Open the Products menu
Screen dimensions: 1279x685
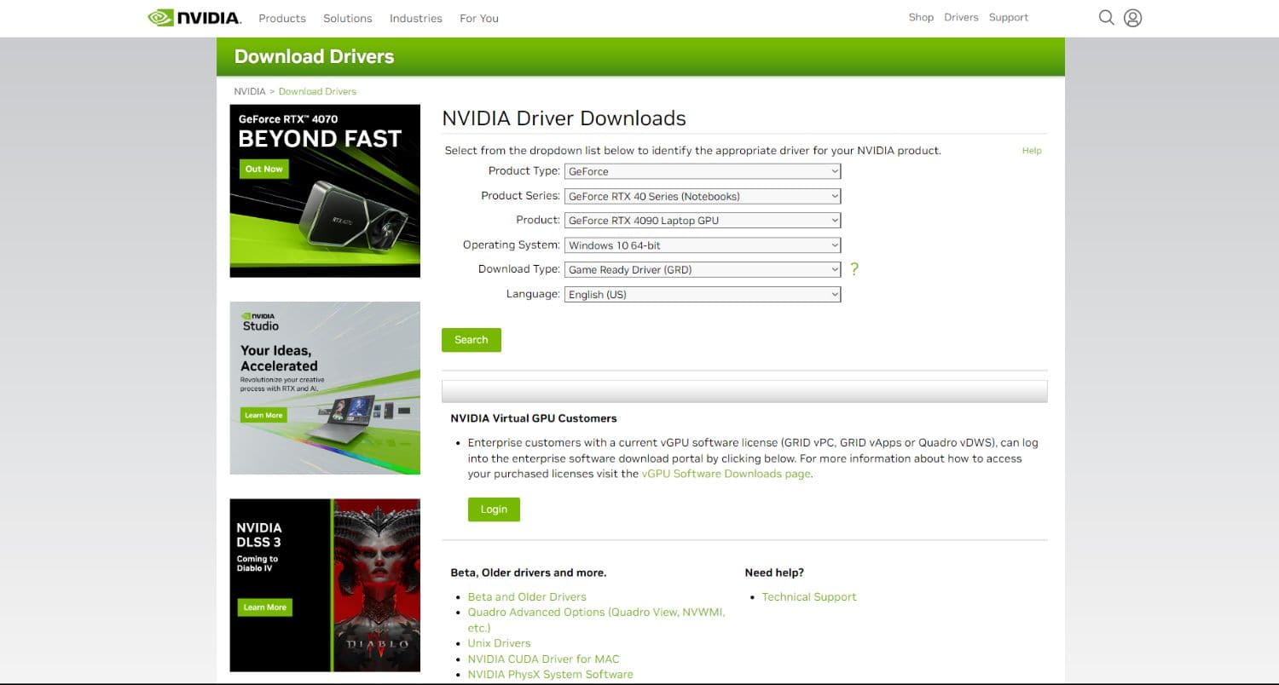(x=282, y=18)
